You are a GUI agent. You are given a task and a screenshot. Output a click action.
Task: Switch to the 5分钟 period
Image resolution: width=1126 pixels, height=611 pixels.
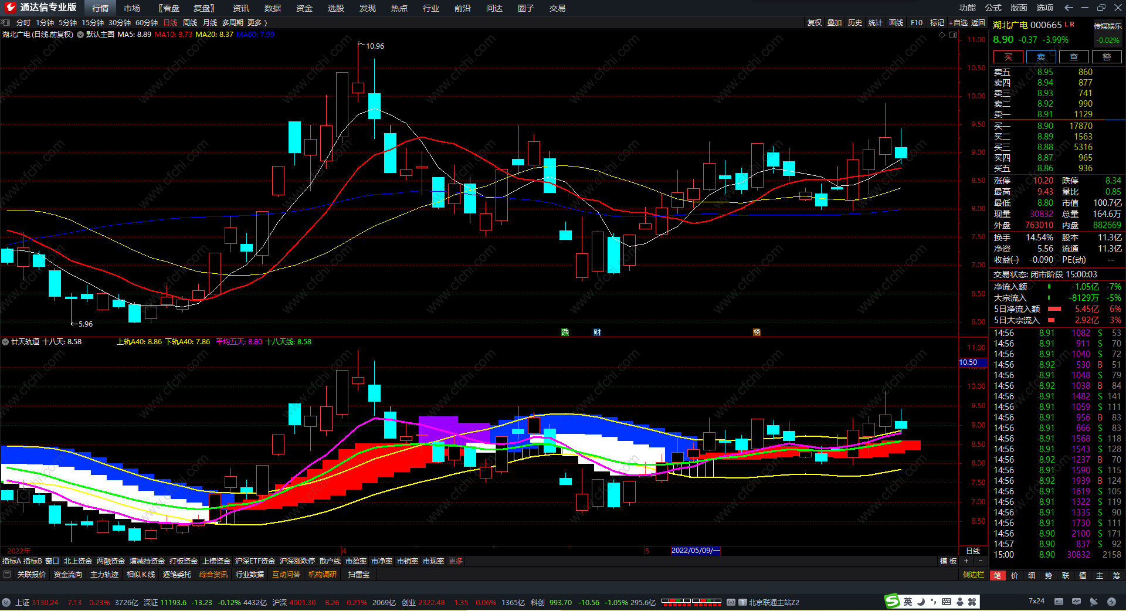tap(67, 22)
